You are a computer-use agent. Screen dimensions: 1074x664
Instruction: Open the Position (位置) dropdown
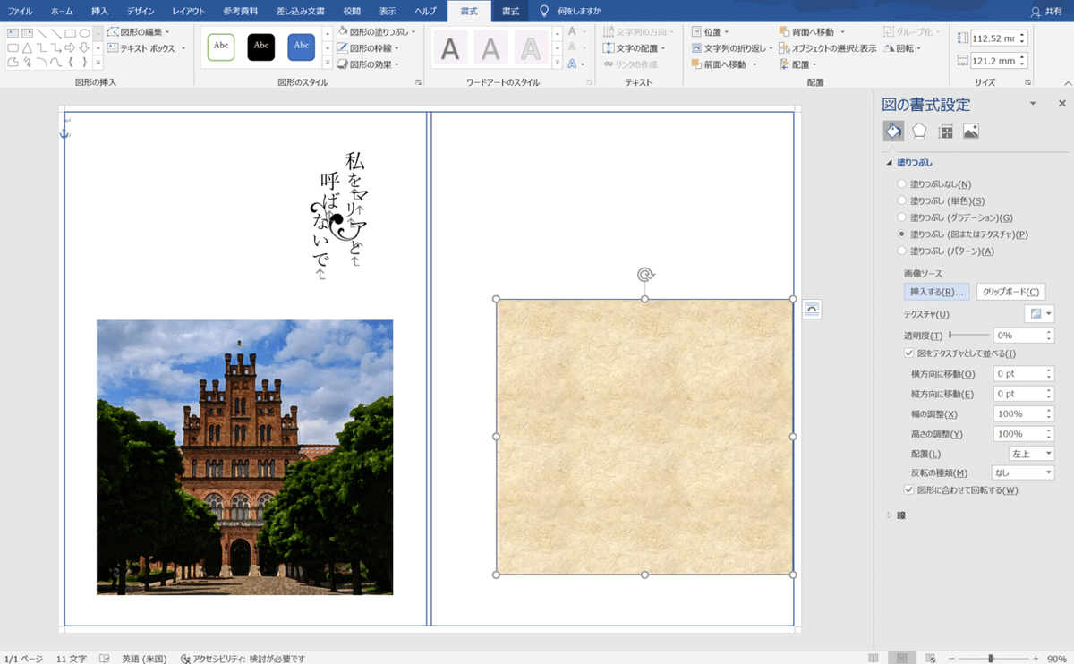tap(710, 31)
